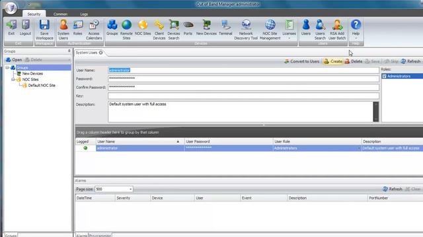
Task: Open the Licenses ribbon item
Action: [x=289, y=30]
